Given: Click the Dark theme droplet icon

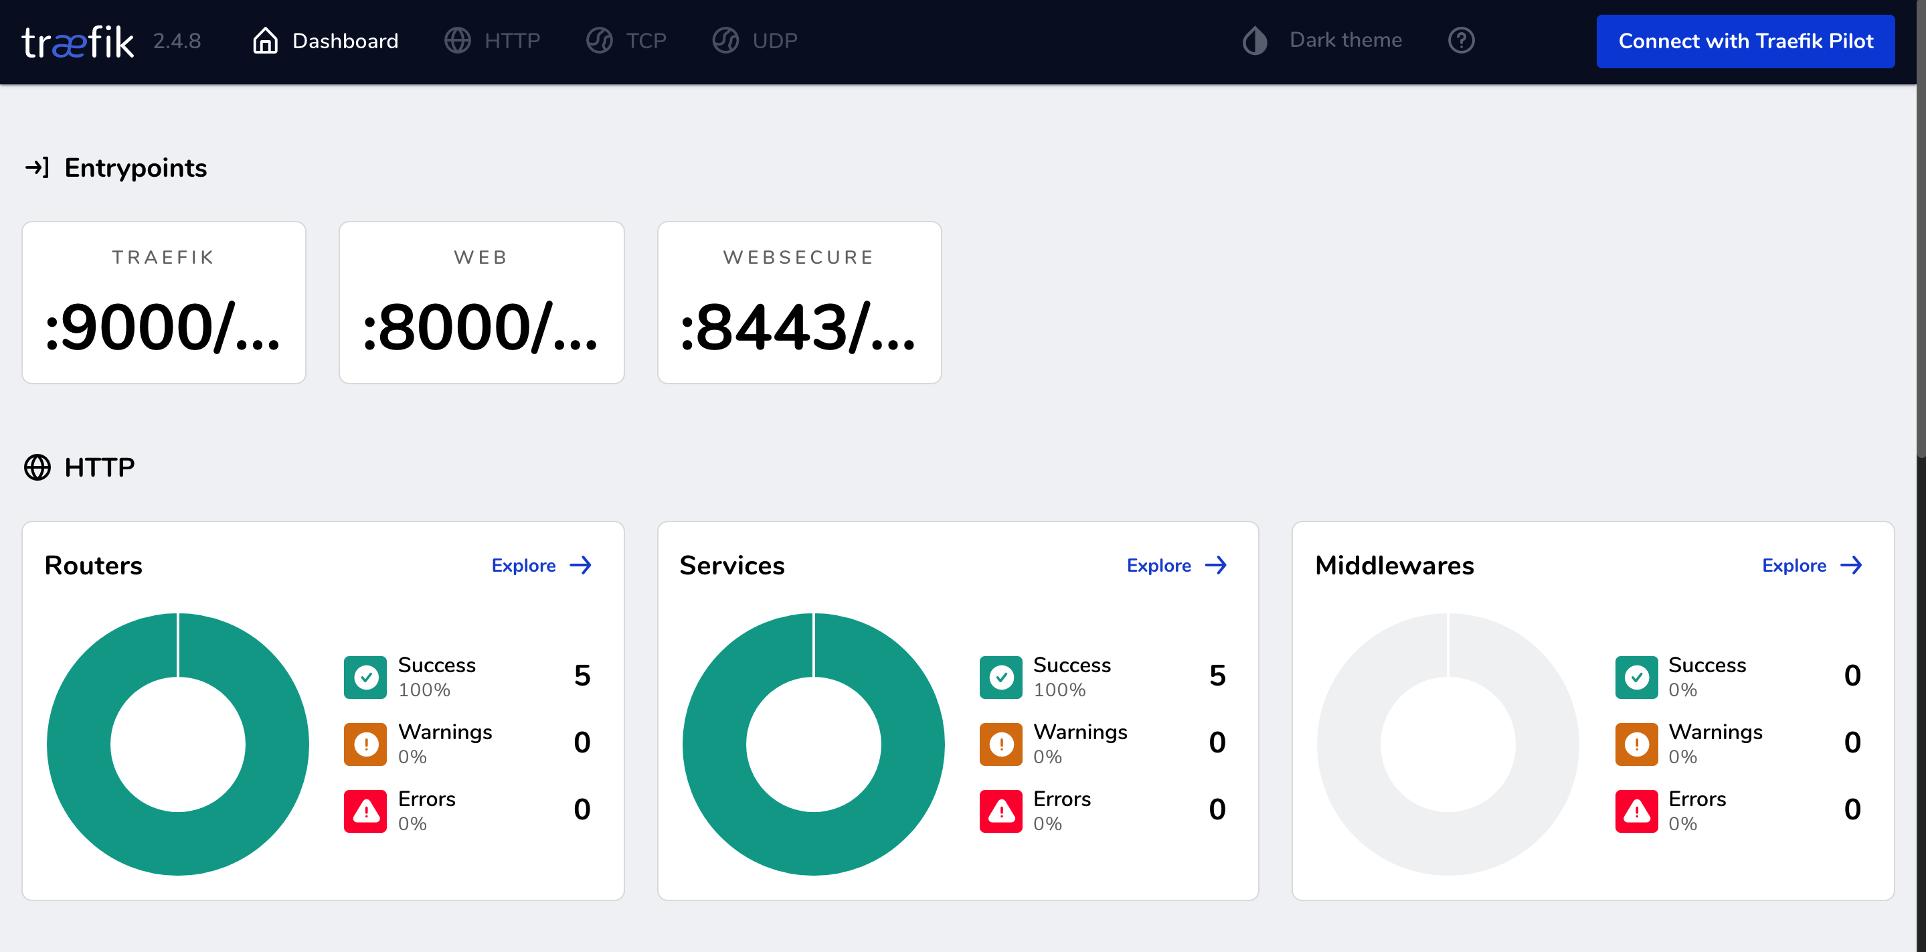Looking at the screenshot, I should pyautogui.click(x=1255, y=41).
